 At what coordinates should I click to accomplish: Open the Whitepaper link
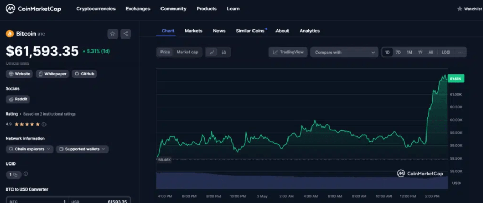[x=52, y=74]
